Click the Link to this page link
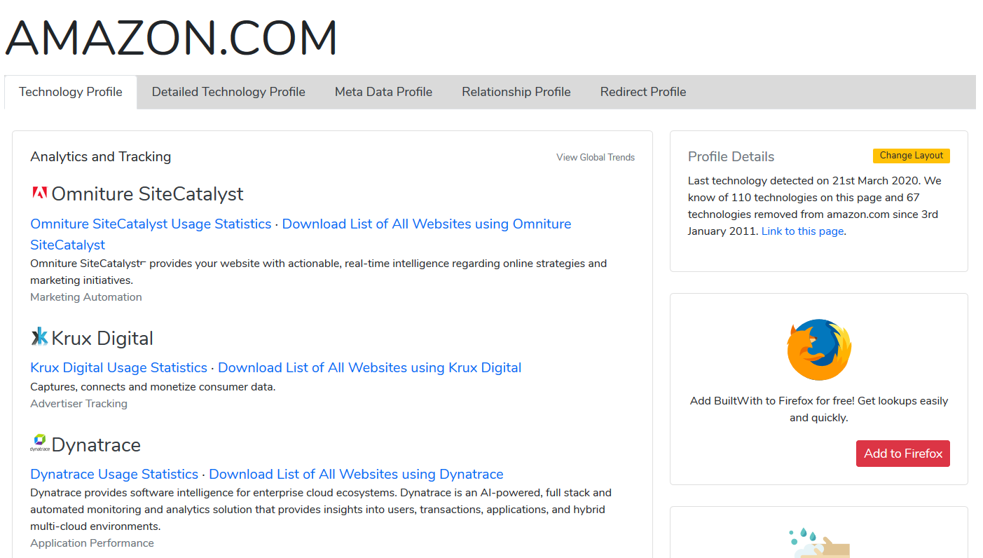Screen dimensions: 983x558 pos(803,231)
